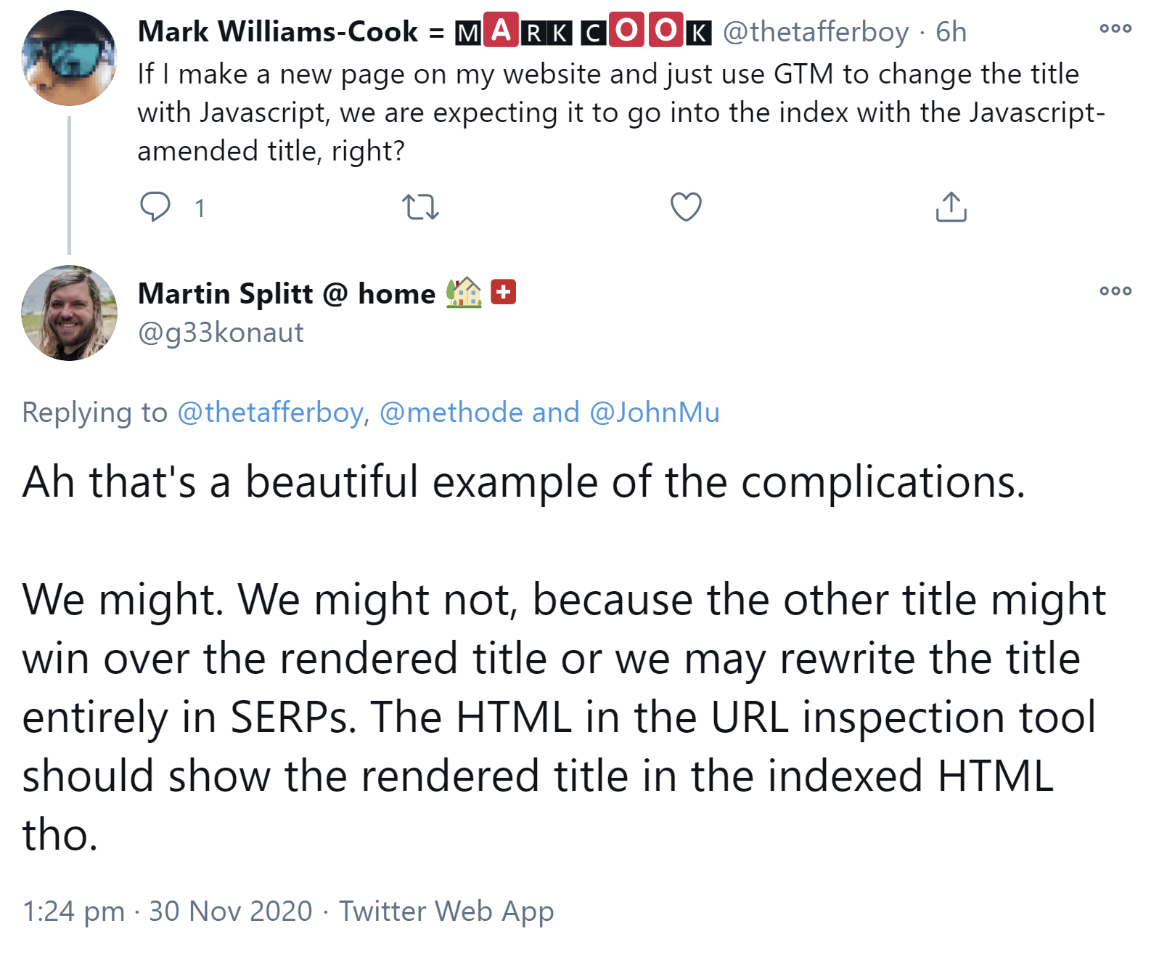Open the reply icon on Mark's tweet

point(156,208)
